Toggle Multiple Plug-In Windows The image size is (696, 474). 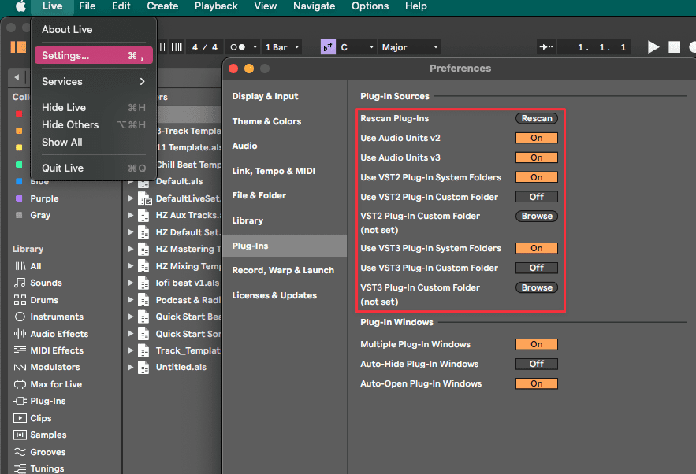(536, 345)
